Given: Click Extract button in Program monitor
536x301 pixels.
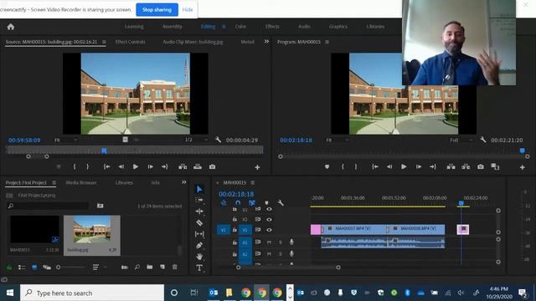Looking at the screenshot, I should tap(466, 167).
